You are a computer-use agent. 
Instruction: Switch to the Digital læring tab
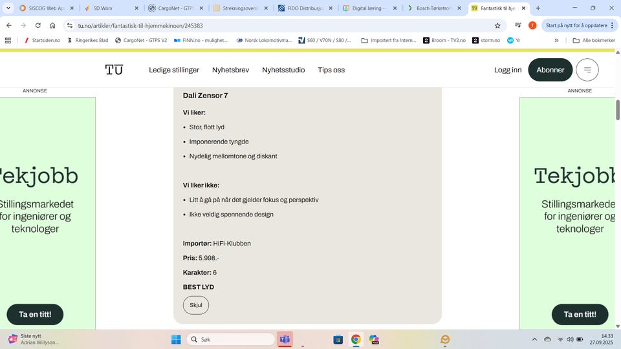click(x=369, y=8)
